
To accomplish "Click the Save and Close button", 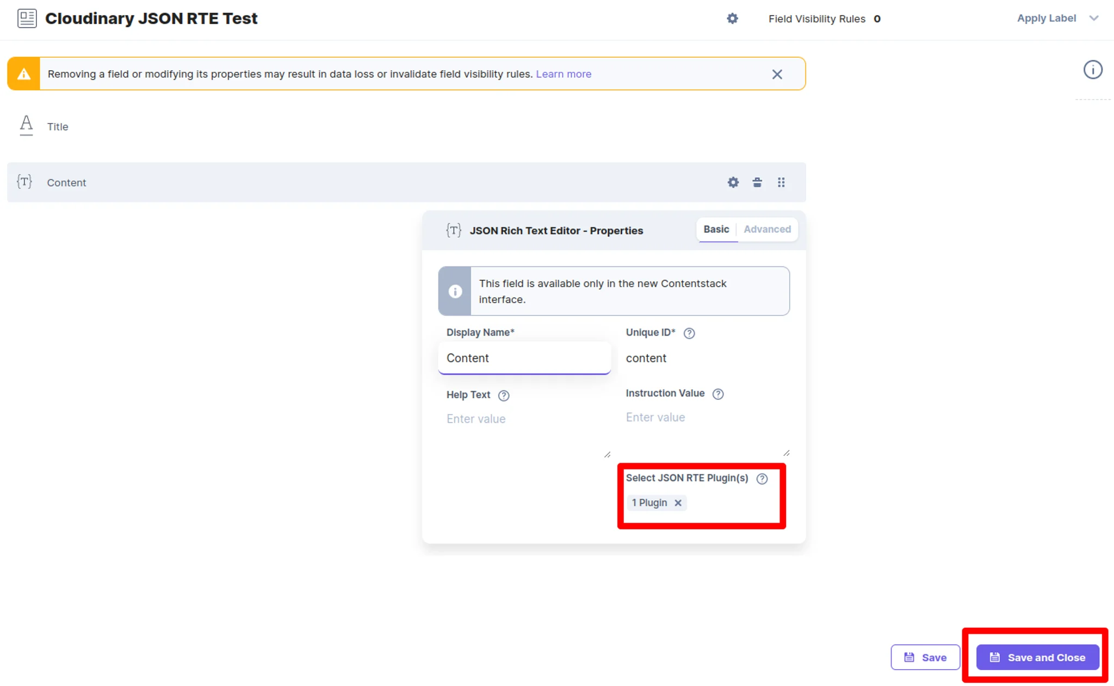I will click(1037, 657).
